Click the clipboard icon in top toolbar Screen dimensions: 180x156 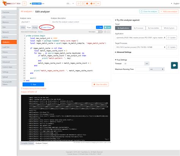(83, 3)
